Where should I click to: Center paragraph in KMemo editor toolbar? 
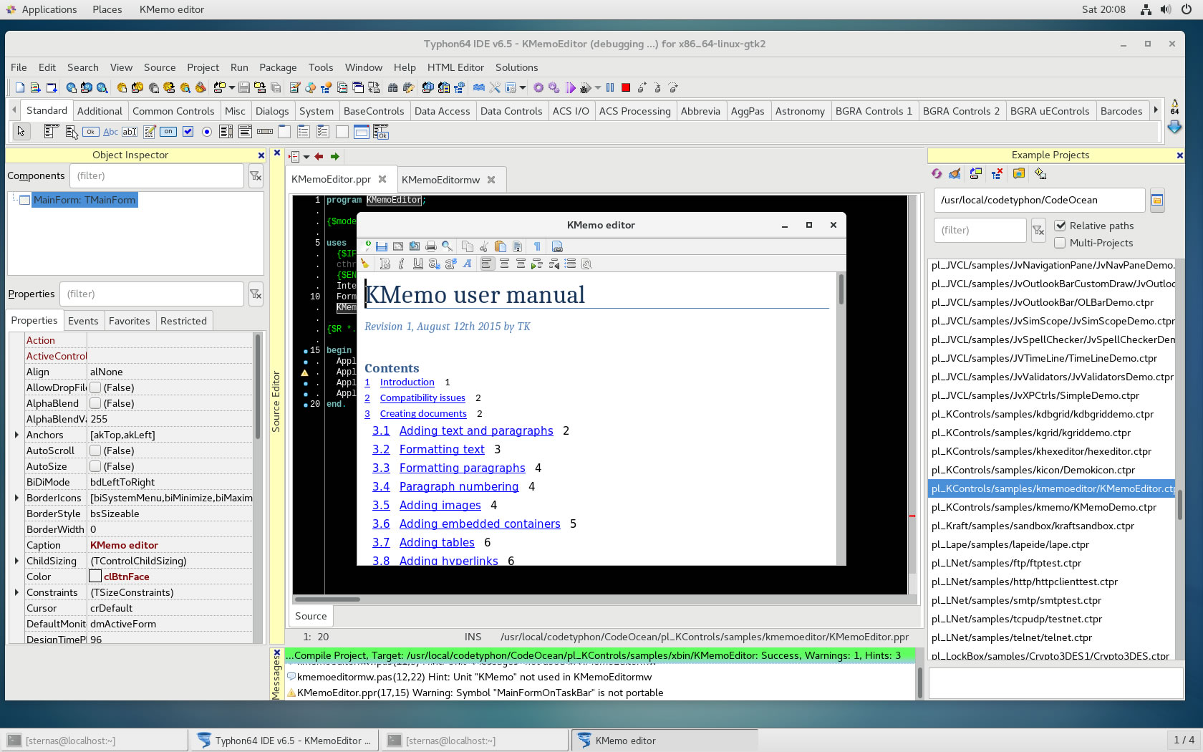(504, 264)
